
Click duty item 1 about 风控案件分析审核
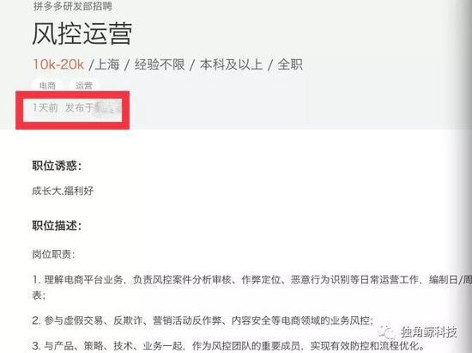pos(252,288)
